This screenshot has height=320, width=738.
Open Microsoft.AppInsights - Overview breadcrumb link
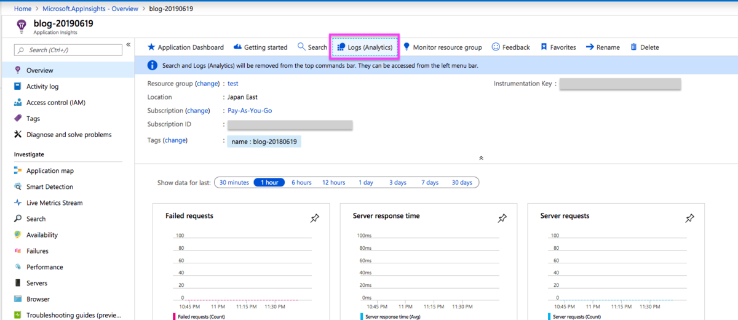pos(90,9)
